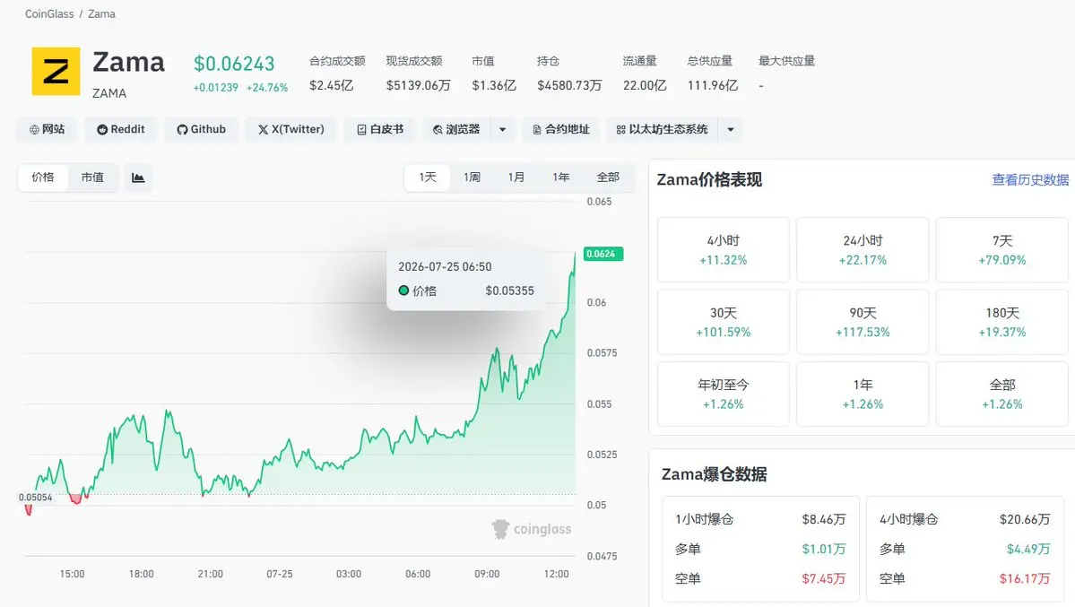The image size is (1075, 607).
Task: Click the 180天 performance card
Action: point(1002,322)
